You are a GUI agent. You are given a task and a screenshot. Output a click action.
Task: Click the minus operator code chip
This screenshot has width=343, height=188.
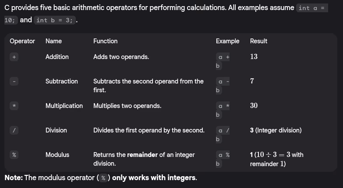tap(14, 82)
